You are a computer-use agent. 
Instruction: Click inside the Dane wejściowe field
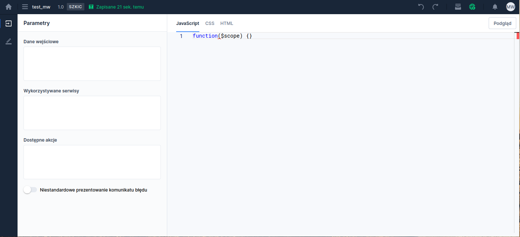tap(92, 64)
